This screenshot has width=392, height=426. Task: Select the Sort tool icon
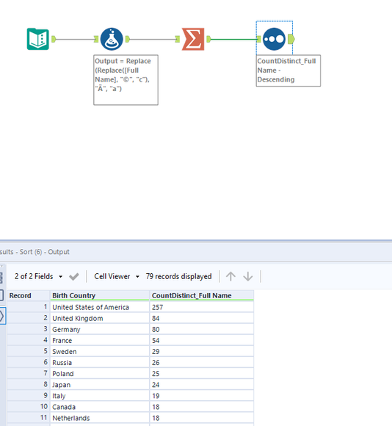tap(275, 39)
